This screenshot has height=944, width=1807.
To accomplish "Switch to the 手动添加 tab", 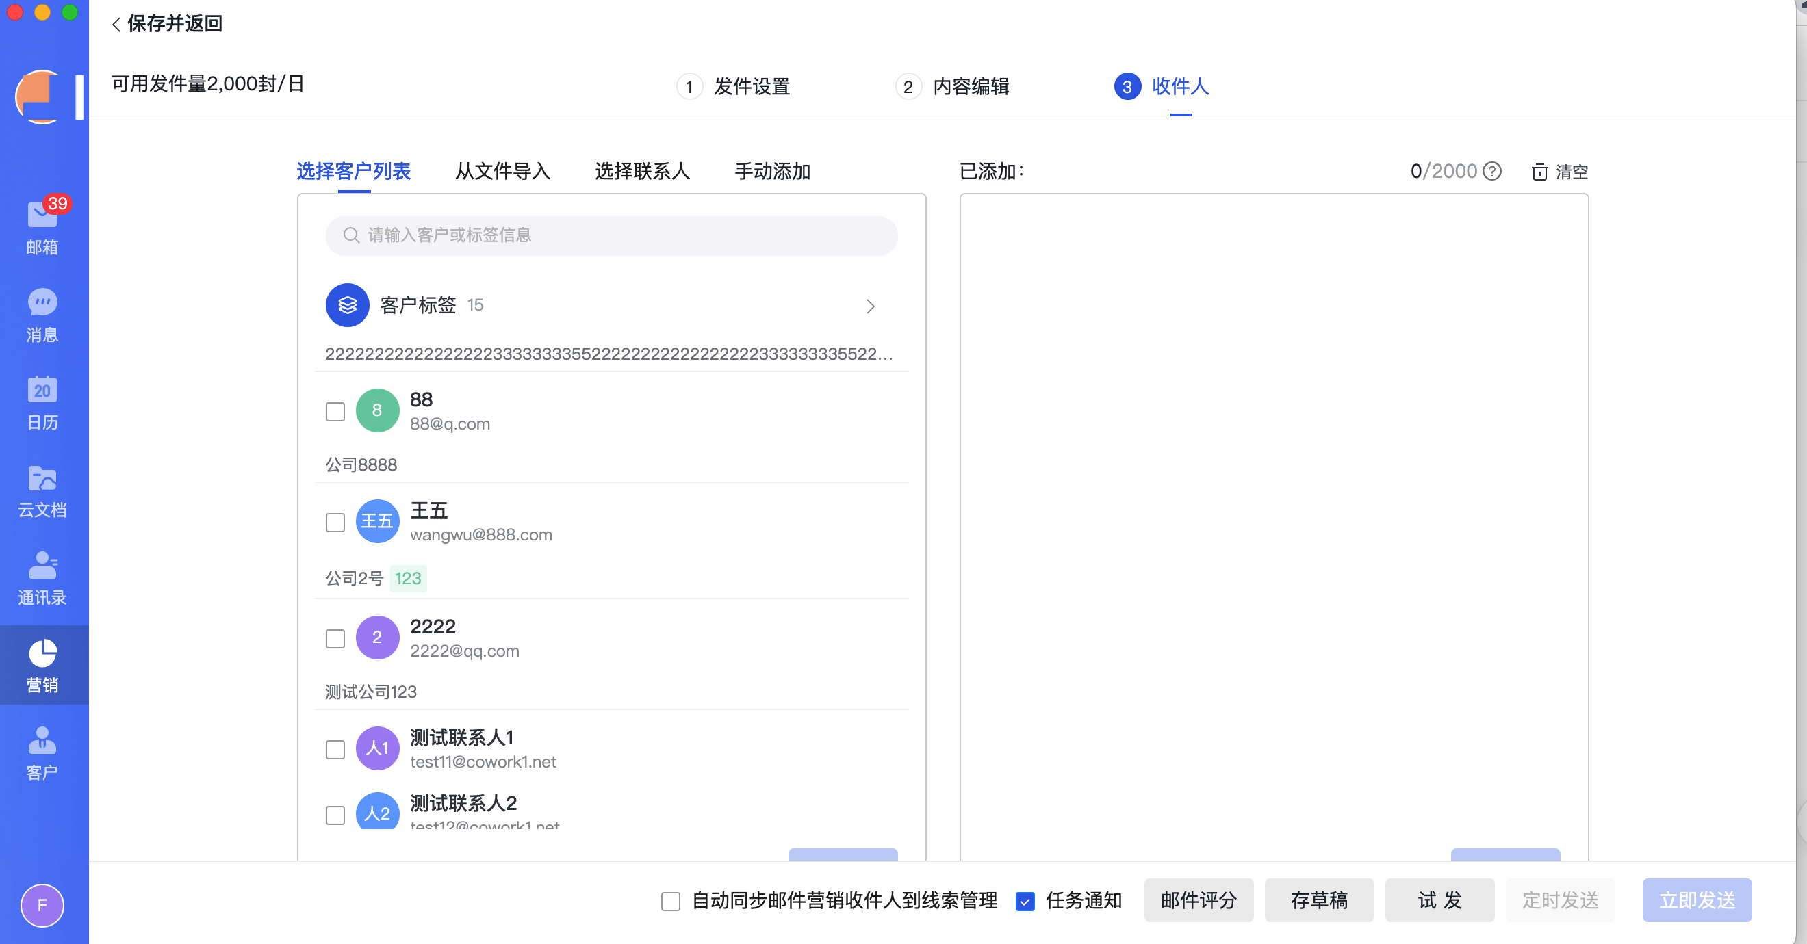I will 772,172.
